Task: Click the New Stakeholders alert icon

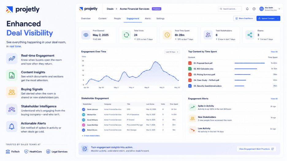Action: (x=192, y=118)
